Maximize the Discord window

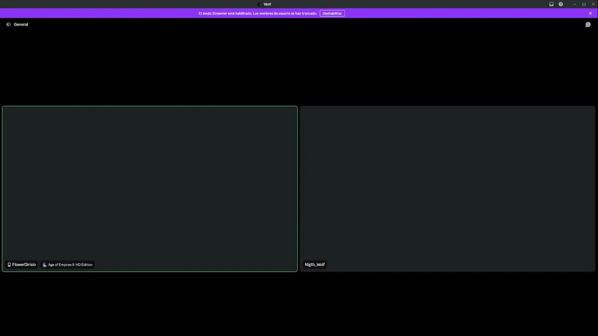[x=584, y=4]
